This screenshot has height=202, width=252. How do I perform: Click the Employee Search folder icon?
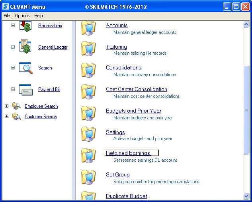pos(17,106)
